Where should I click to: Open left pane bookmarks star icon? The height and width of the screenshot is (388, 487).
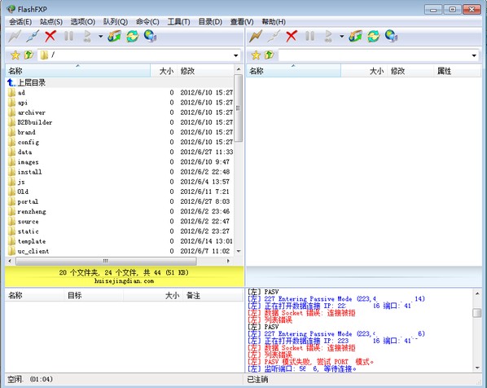tap(15, 55)
